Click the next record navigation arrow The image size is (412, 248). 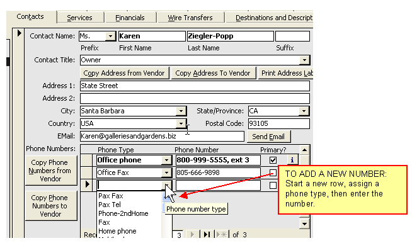click(x=192, y=234)
